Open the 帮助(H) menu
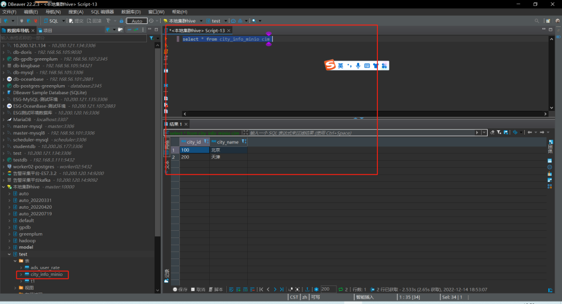The height and width of the screenshot is (304, 562). click(x=179, y=12)
